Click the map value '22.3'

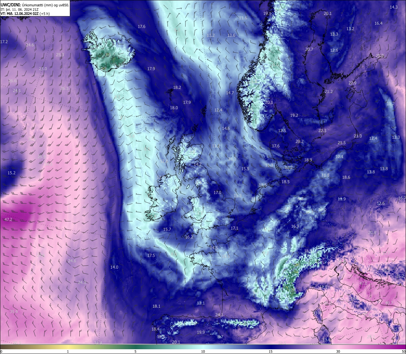tap(322, 130)
